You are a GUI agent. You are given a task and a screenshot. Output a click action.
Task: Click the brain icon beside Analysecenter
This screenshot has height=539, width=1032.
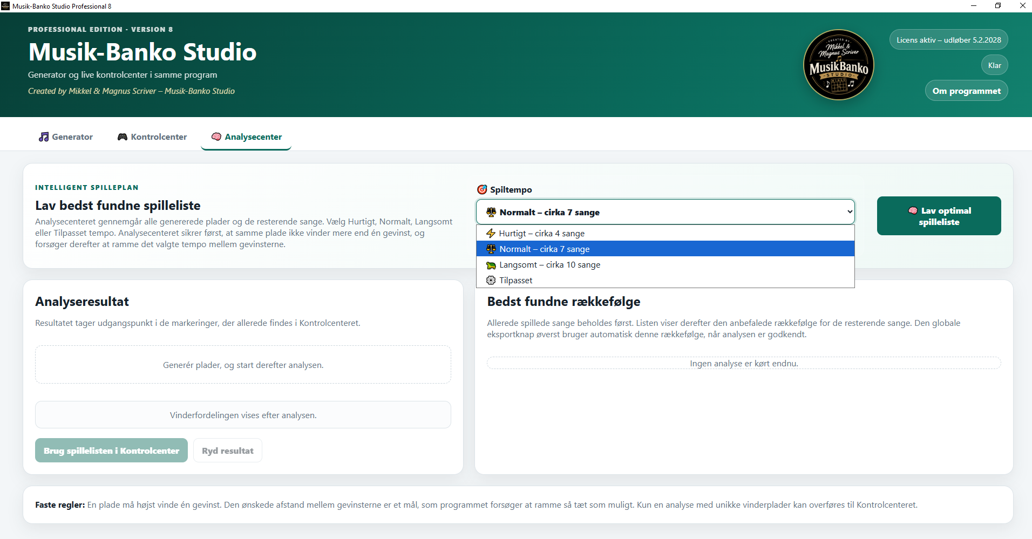216,137
